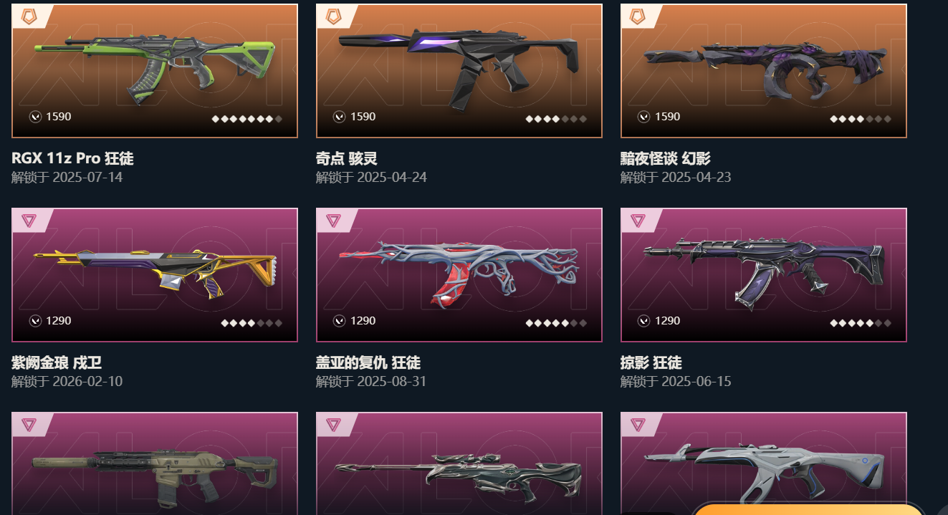The height and width of the screenshot is (515, 948).
Task: Click the pink tier badge on 盖亚的复仇 狂徒
Action: [x=334, y=221]
